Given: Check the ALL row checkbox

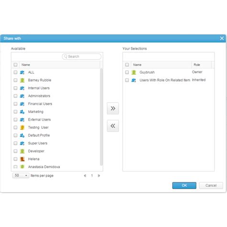Looking at the screenshot, I should point(15,72).
